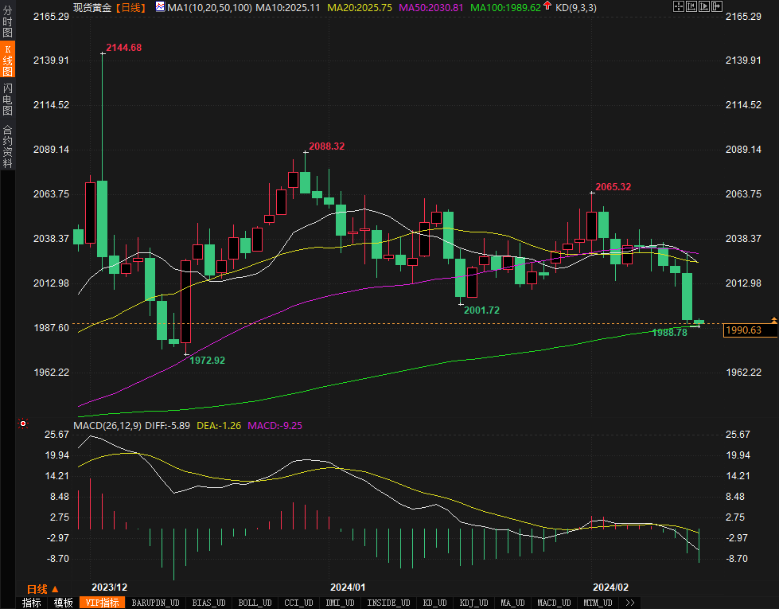Open the 闪电图 sidebar tab

coord(8,100)
